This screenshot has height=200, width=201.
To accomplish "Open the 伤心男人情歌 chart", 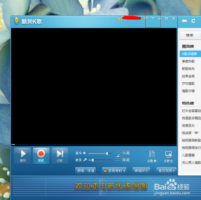I will click(x=191, y=162).
